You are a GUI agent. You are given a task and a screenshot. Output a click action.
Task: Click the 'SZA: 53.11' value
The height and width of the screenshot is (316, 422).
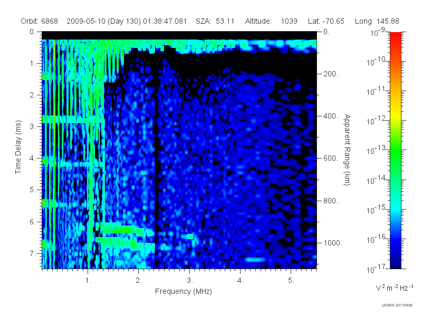pyautogui.click(x=215, y=21)
